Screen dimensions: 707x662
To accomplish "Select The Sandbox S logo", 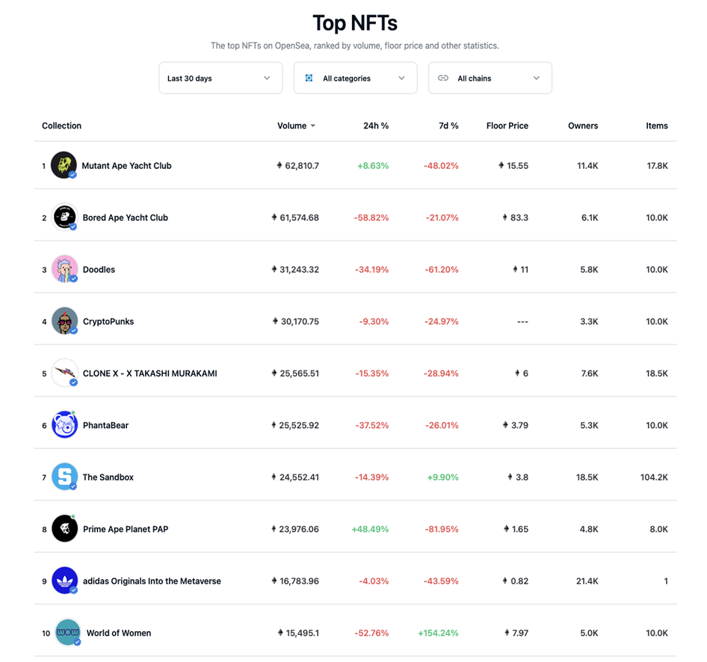I will point(64,477).
